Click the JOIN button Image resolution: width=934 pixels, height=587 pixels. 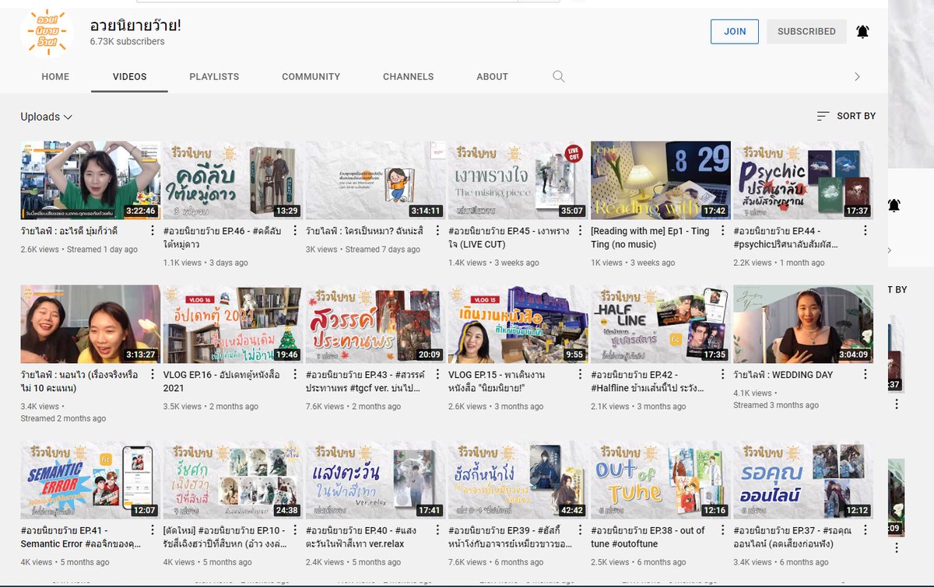click(x=735, y=32)
